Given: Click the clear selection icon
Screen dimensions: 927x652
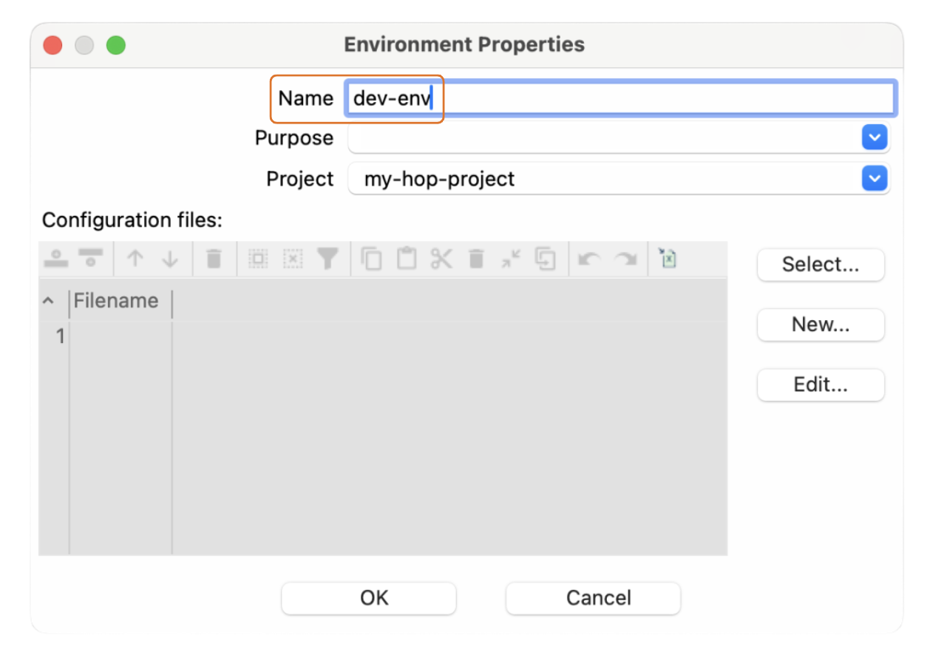Looking at the screenshot, I should click(293, 259).
